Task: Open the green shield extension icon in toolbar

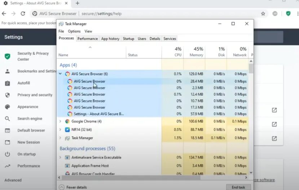Action: (288, 14)
